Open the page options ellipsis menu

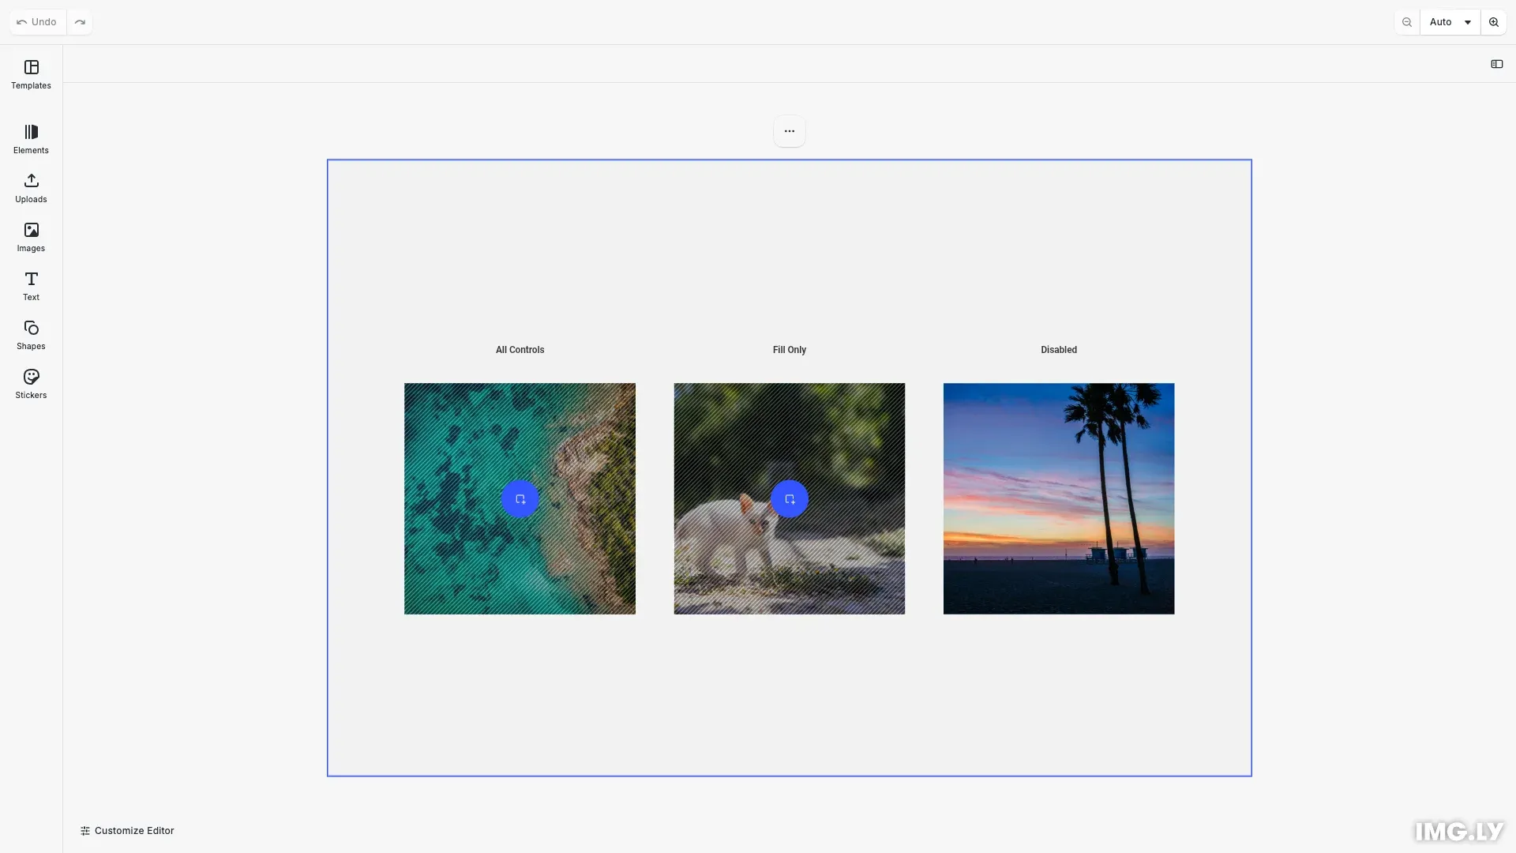click(x=789, y=131)
